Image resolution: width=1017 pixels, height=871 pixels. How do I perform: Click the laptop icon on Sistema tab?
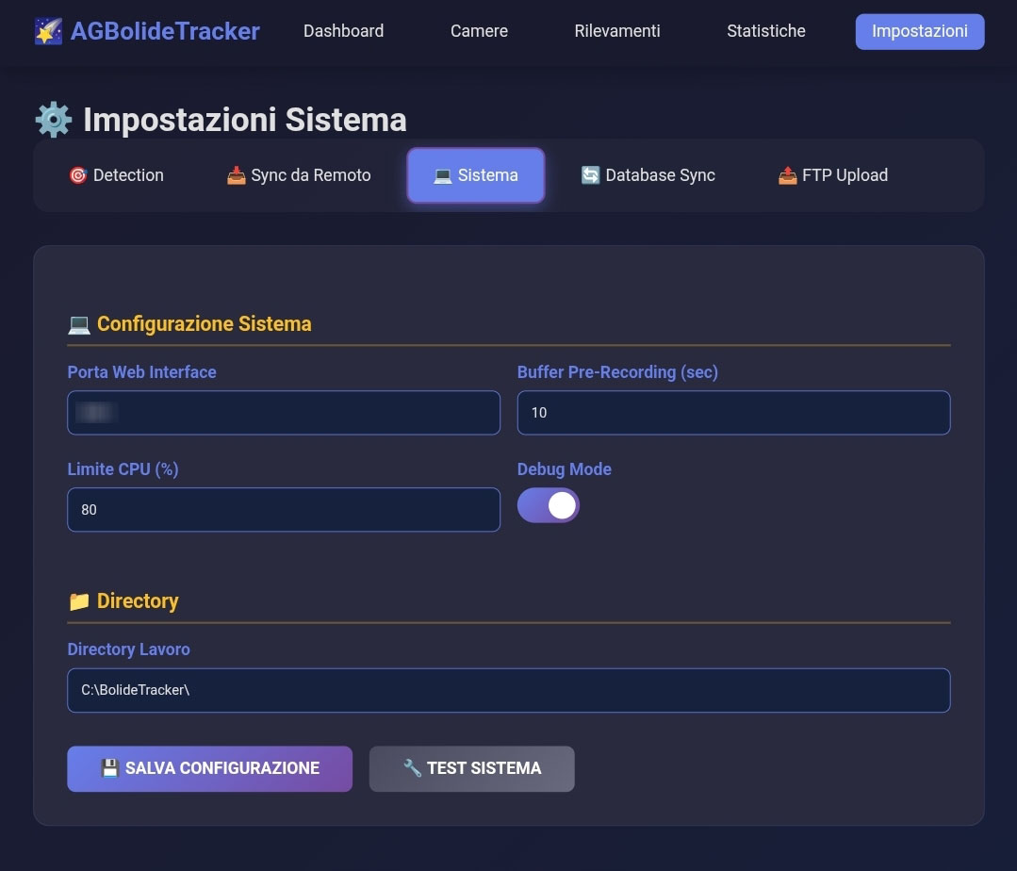[x=442, y=175]
